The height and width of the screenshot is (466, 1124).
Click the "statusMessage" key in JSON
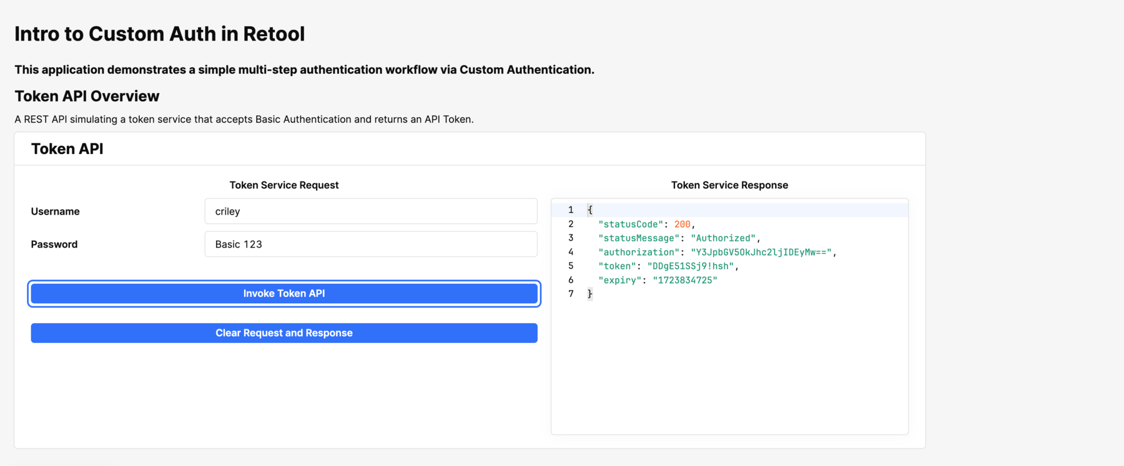[x=639, y=238]
